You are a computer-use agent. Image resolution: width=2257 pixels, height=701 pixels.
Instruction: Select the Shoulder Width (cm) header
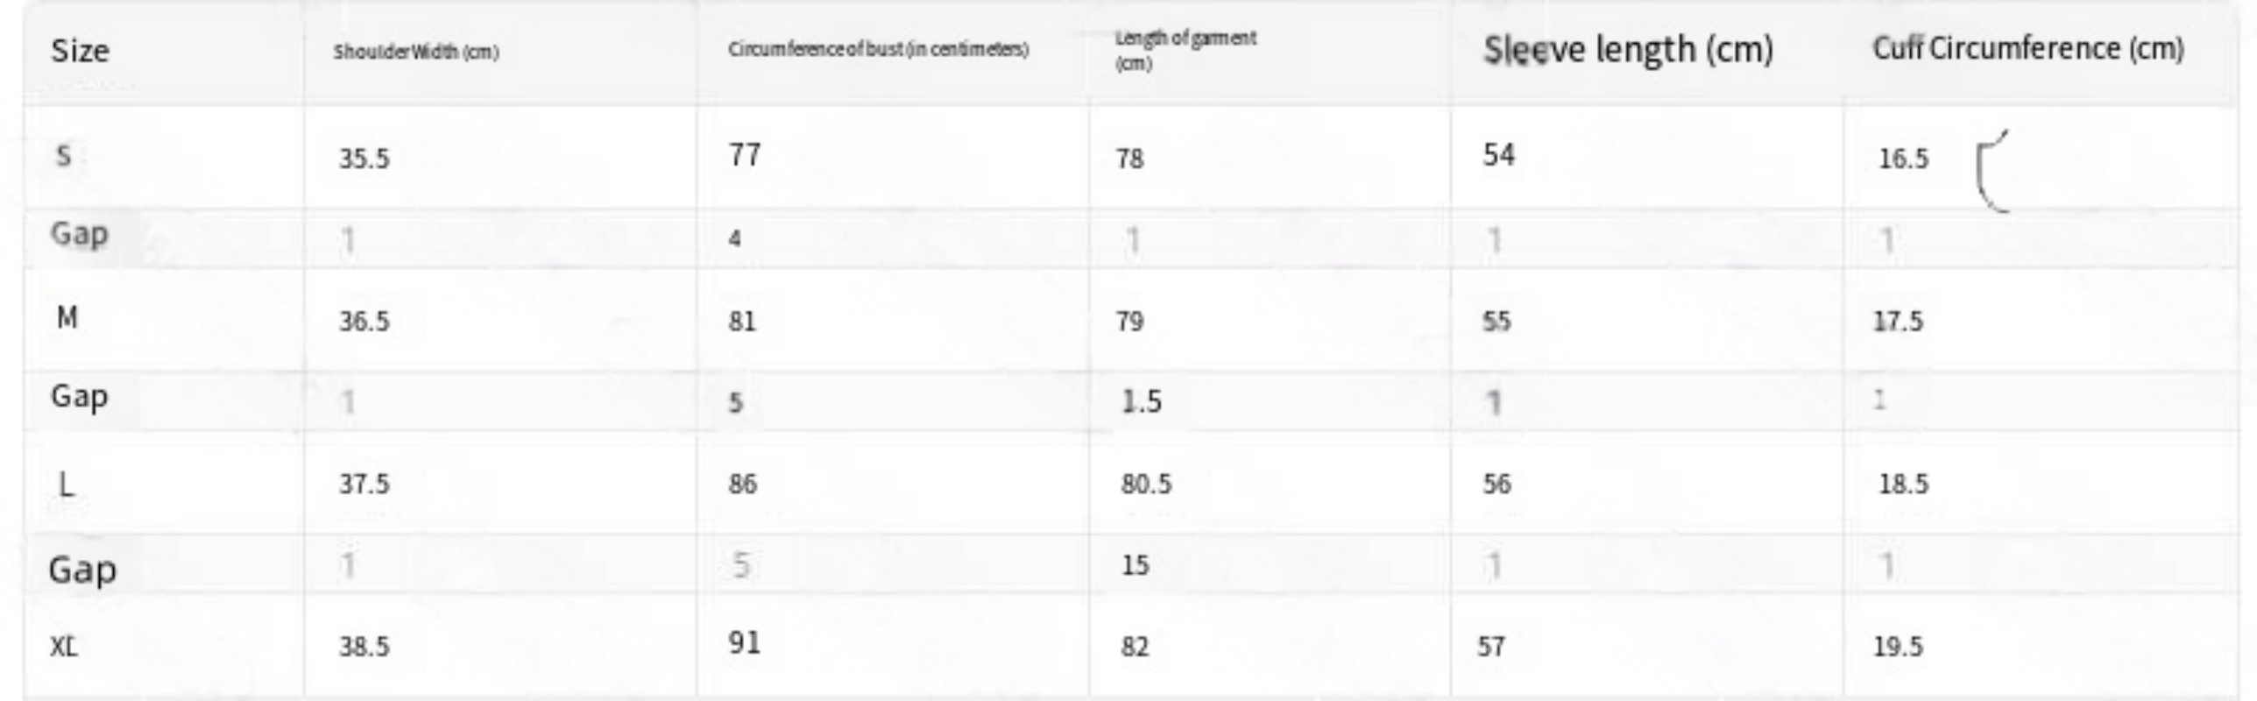416,52
